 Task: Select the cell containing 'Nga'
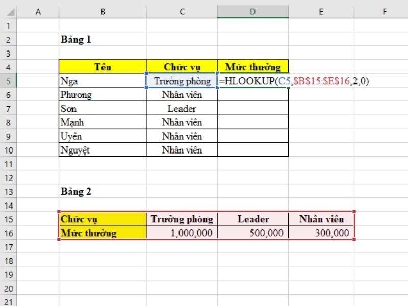[x=103, y=81]
